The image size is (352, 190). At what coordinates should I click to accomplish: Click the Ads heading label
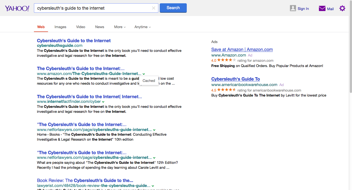click(214, 42)
